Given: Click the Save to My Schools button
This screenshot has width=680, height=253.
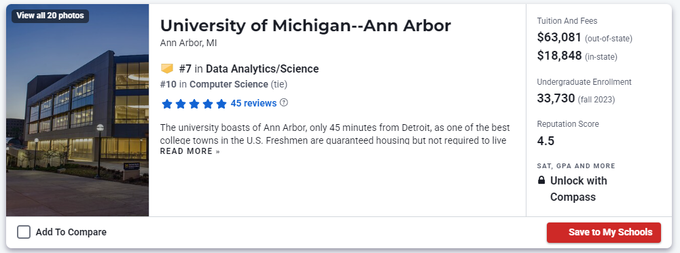Looking at the screenshot, I should pyautogui.click(x=604, y=232).
